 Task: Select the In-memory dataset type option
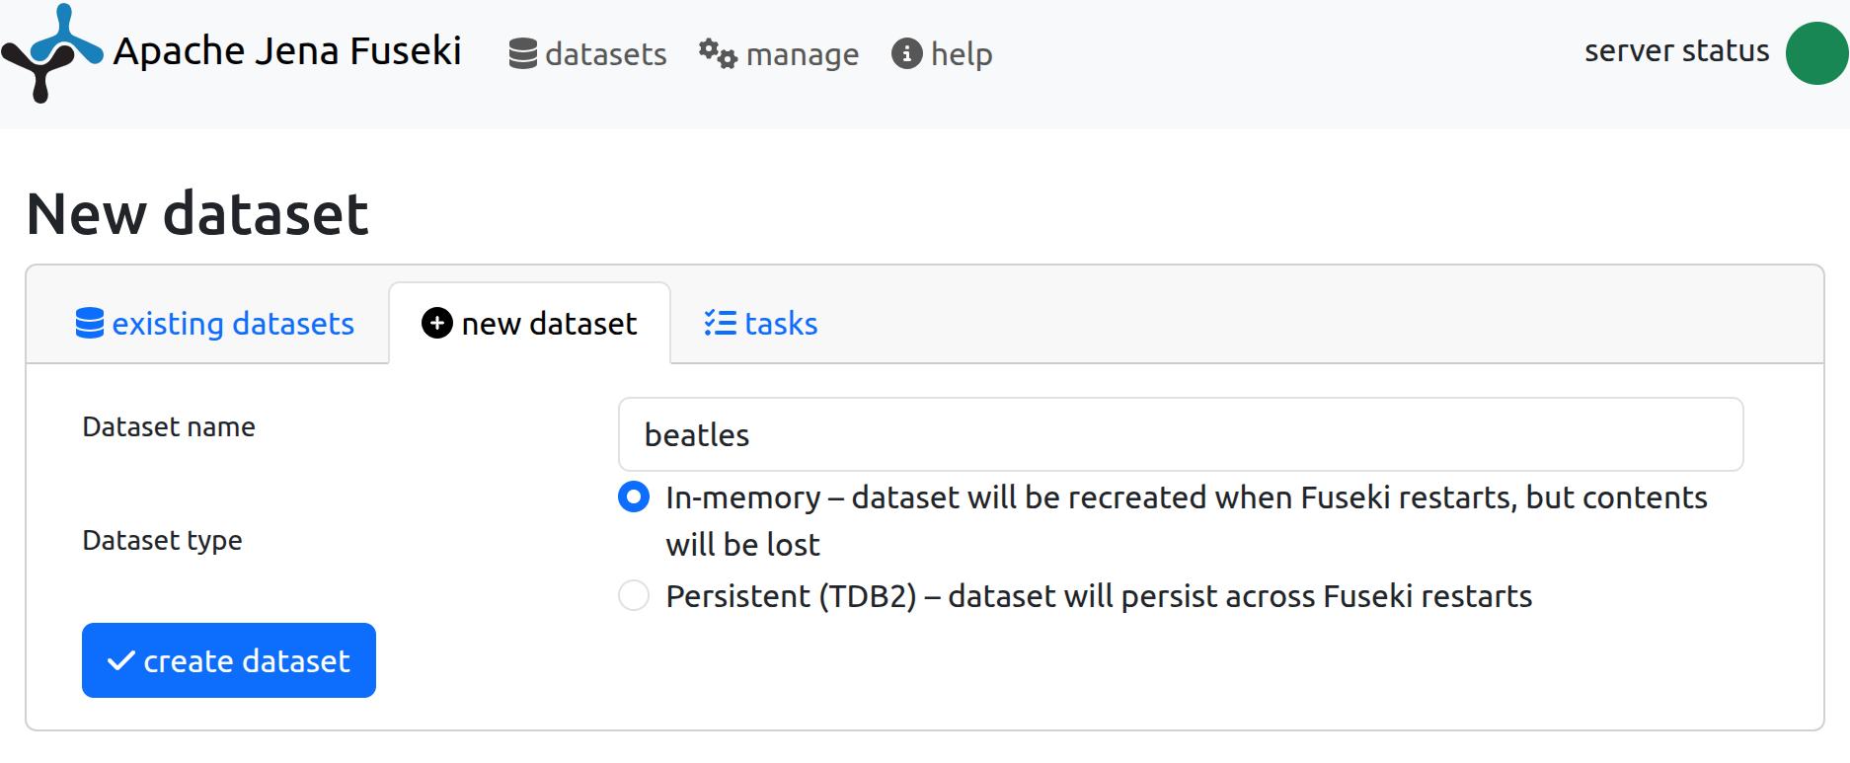pyautogui.click(x=634, y=497)
